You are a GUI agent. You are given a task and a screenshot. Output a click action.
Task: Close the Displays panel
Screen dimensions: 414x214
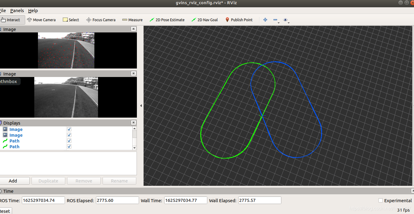134,123
